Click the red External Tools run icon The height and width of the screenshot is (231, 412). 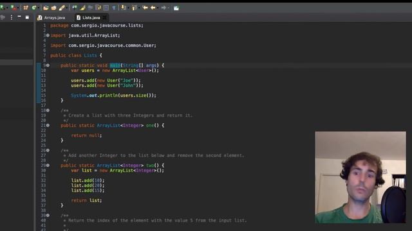coord(14,8)
